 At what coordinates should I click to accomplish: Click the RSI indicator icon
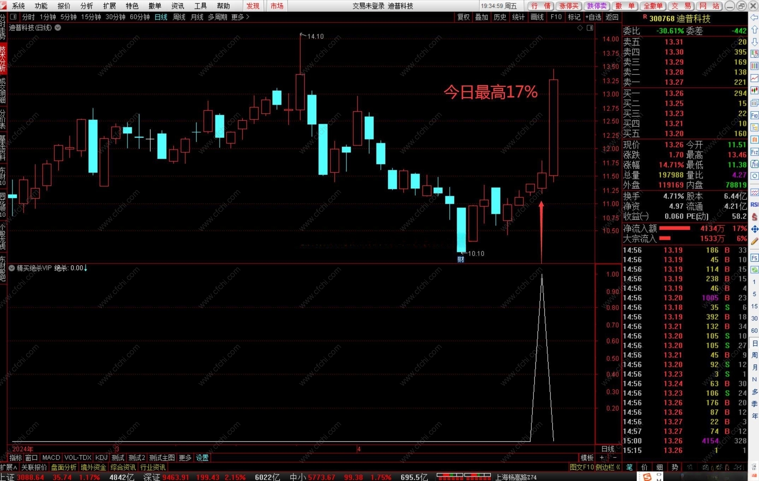pos(754,204)
